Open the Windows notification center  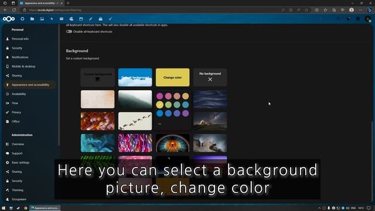coord(369,208)
